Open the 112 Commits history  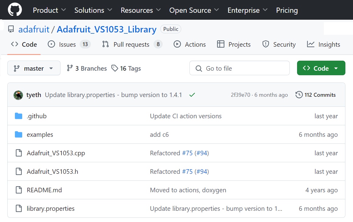tap(316, 95)
